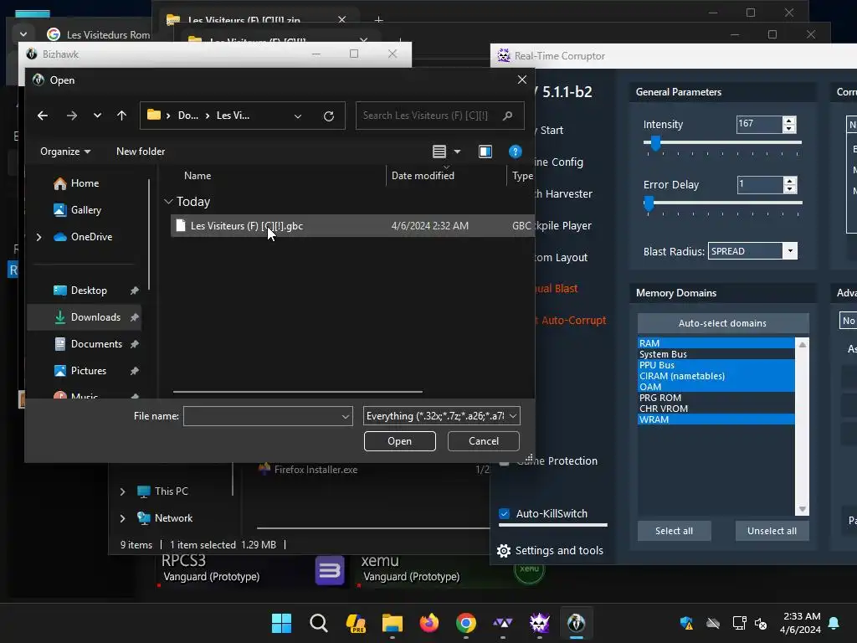Sort by Date modified column
857x643 pixels.
(423, 176)
